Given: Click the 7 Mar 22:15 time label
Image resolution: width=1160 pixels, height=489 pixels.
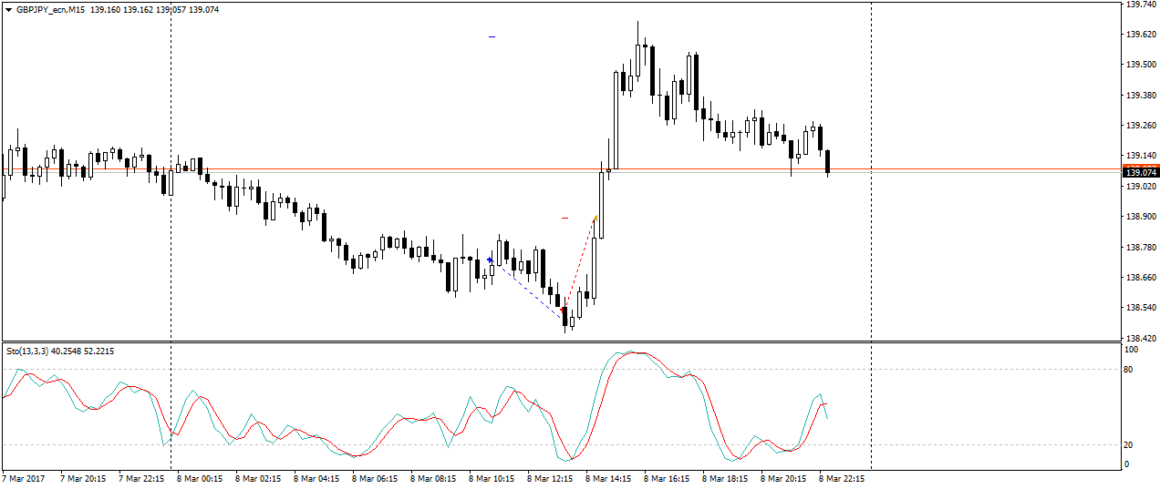Looking at the screenshot, I should tap(141, 478).
